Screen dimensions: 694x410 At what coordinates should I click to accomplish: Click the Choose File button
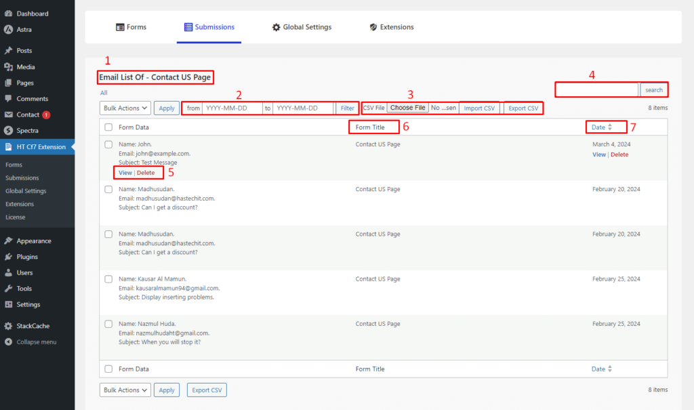coord(407,108)
